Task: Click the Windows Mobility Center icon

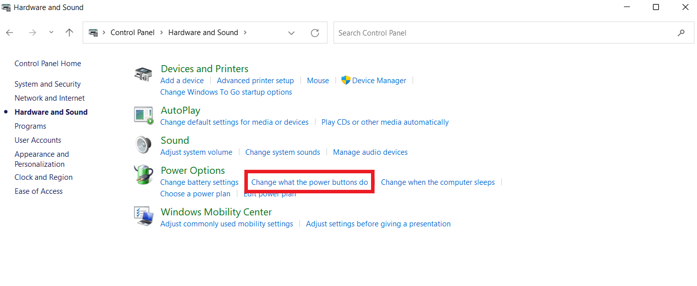Action: 143,216
